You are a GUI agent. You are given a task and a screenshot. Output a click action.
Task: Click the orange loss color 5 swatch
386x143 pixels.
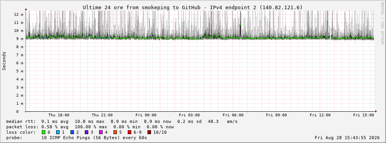point(115,132)
